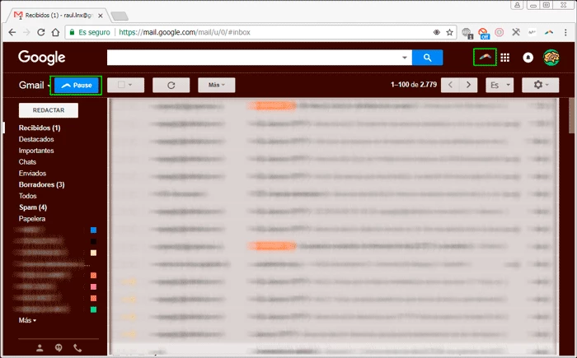This screenshot has width=577, height=358.
Task: Click the browser address bar URL
Action: (x=185, y=32)
